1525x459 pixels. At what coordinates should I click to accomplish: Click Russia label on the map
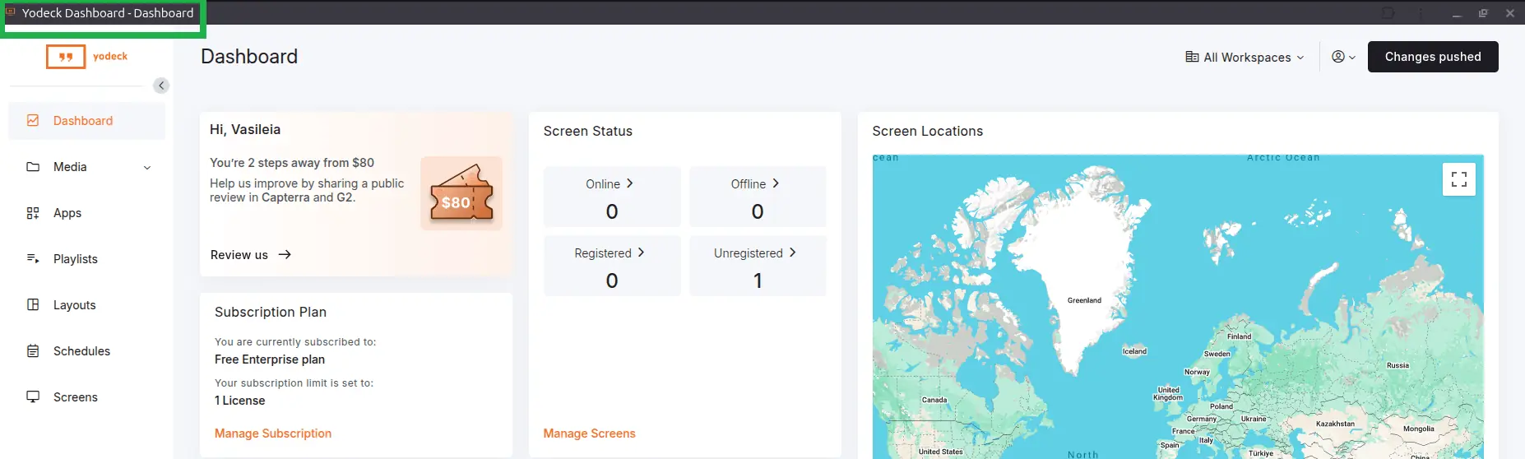point(1398,365)
